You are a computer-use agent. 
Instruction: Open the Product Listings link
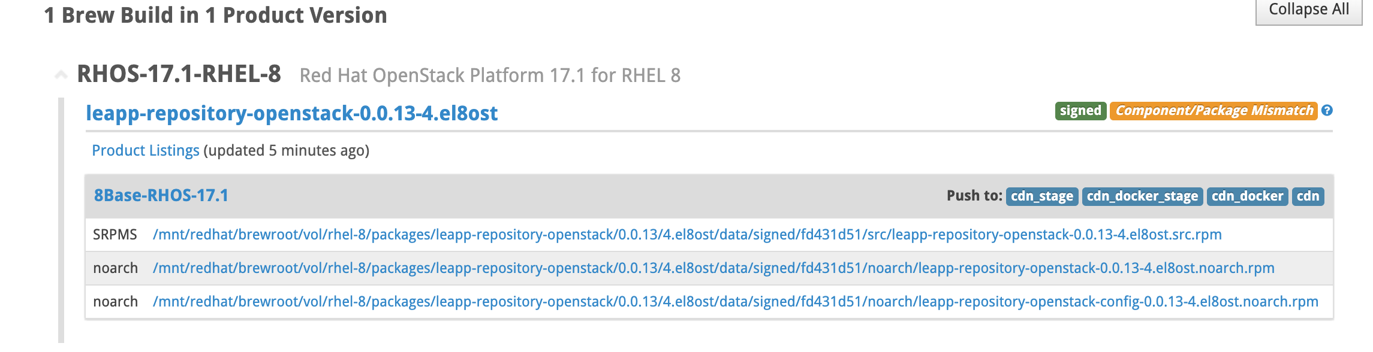point(145,150)
